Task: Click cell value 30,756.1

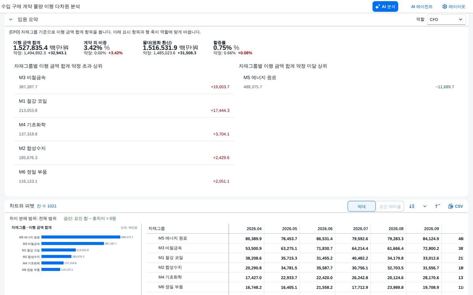Action: tap(360, 268)
